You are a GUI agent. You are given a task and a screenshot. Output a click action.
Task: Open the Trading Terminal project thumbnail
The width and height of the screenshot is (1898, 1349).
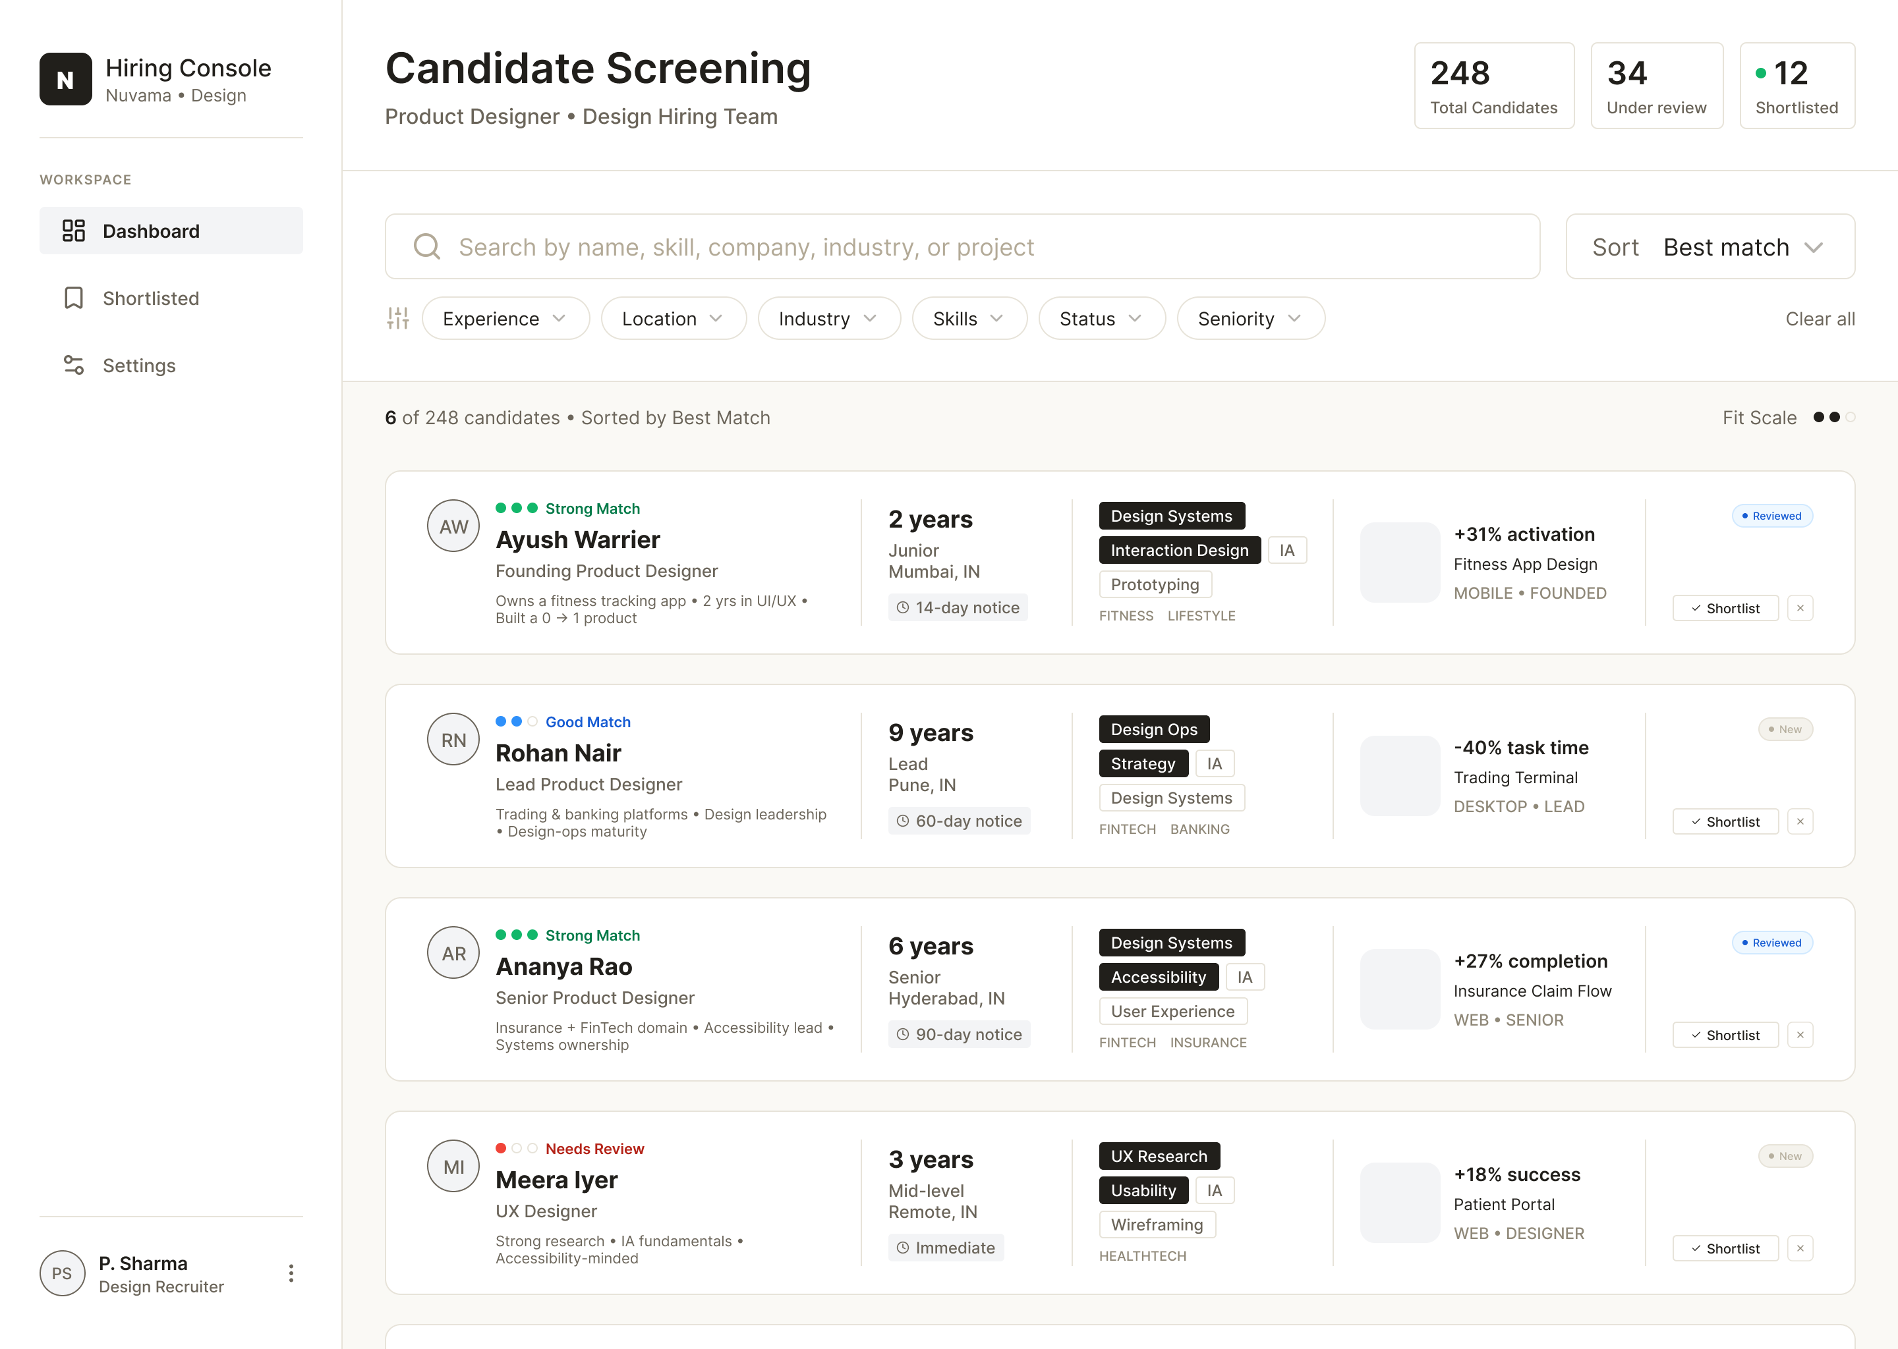1399,776
